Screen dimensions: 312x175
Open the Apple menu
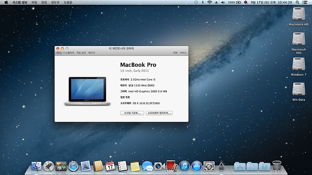[6, 3]
